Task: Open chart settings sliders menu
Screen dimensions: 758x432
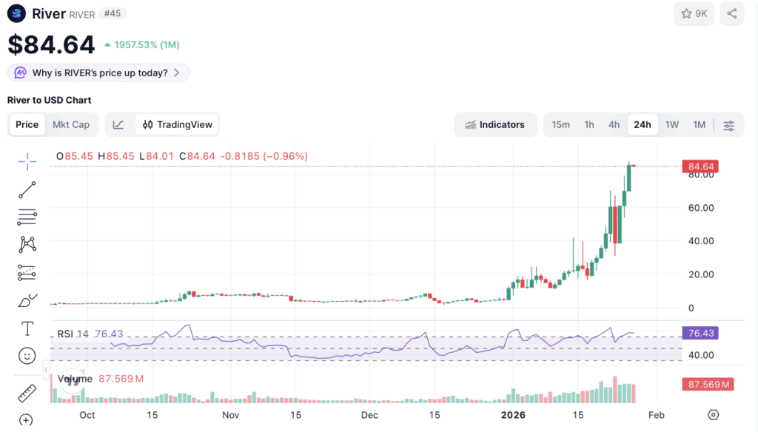Action: (728, 125)
